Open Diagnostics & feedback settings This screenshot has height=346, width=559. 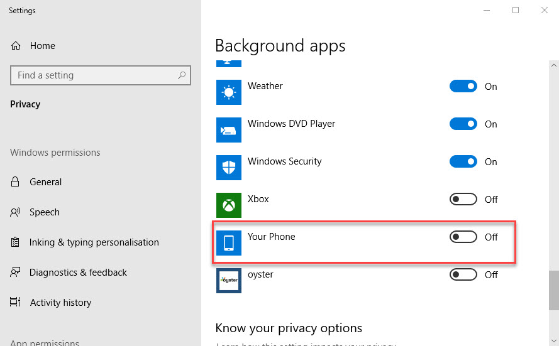coord(78,273)
